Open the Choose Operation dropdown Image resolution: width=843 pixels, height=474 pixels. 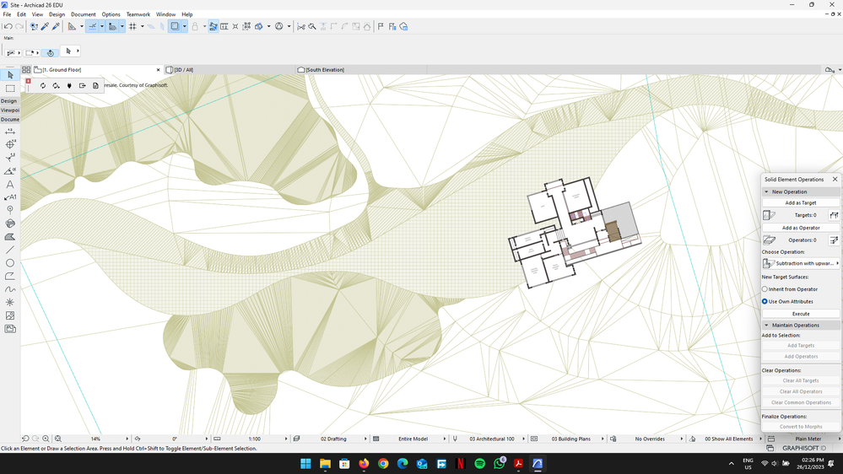pyautogui.click(x=801, y=263)
